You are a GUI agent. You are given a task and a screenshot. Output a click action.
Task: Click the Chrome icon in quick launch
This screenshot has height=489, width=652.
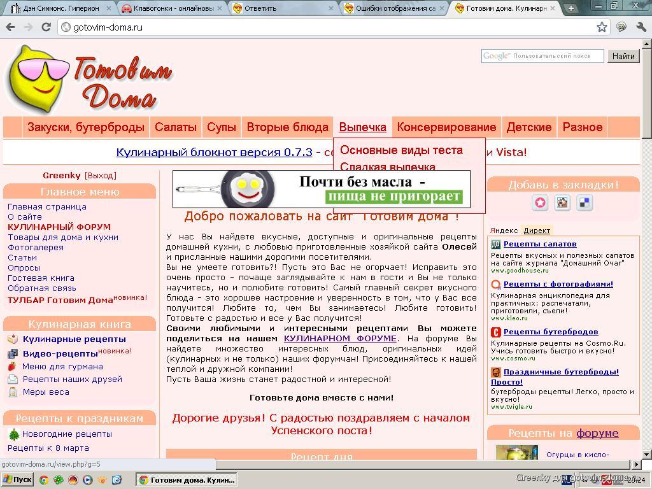pyautogui.click(x=43, y=480)
